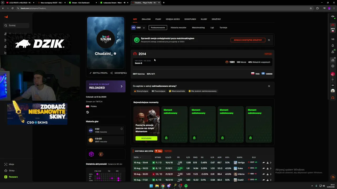Choose the Niezrozumiałe feedback option

[x=177, y=91]
